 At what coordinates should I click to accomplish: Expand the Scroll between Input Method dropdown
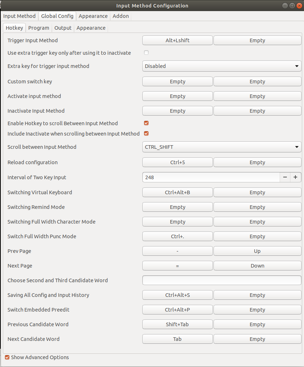click(222, 147)
